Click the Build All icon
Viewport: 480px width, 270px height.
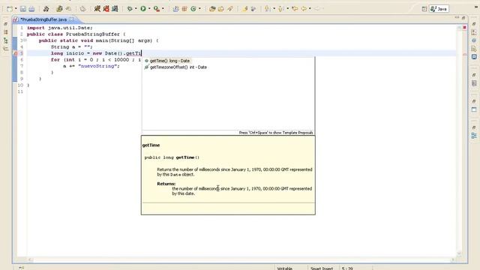[46, 9]
